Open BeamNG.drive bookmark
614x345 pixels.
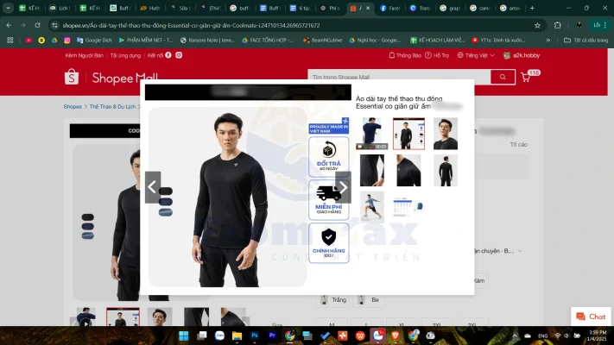323,40
